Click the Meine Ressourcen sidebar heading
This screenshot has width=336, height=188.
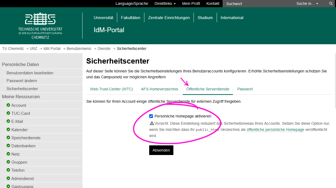pyautogui.click(x=21, y=97)
